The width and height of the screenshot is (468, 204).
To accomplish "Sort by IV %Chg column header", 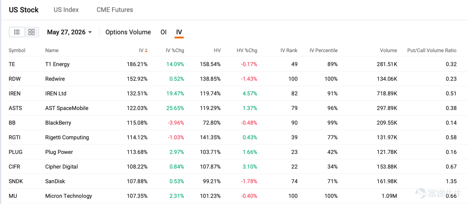I will point(175,50).
